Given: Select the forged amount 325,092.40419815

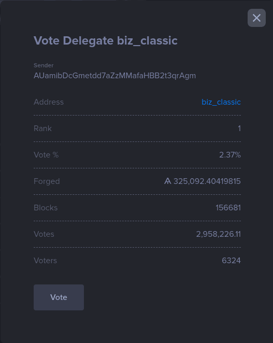Looking at the screenshot, I should click(207, 181).
